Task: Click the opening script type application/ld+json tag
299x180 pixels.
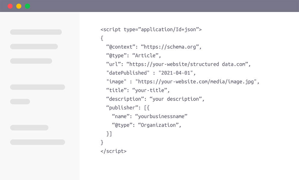Action: (151, 29)
